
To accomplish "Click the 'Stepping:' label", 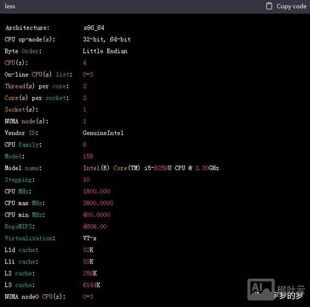I will pos(20,180).
